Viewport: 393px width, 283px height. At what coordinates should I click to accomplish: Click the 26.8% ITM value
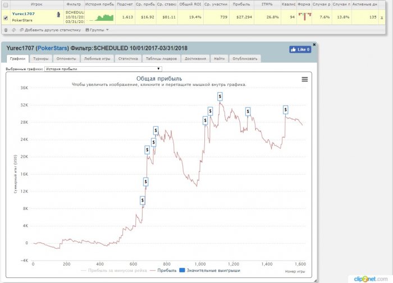272,17
